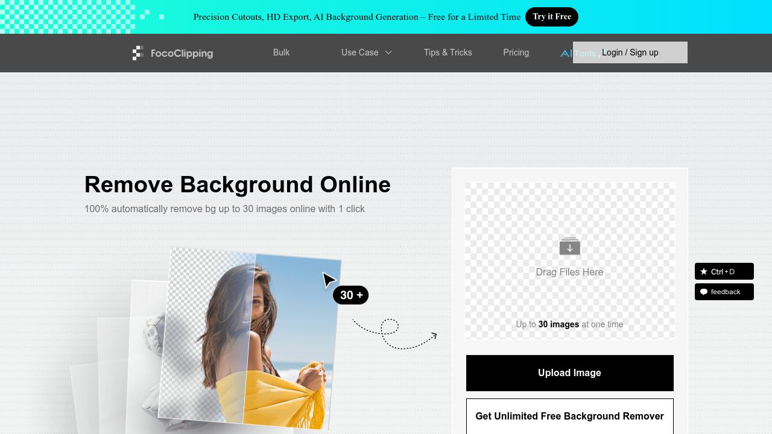Open the Bulk menu item

click(x=281, y=53)
